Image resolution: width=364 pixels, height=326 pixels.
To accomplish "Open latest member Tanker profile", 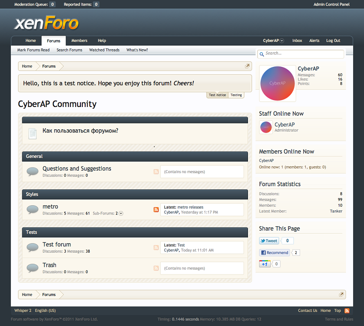I will pyautogui.click(x=336, y=211).
